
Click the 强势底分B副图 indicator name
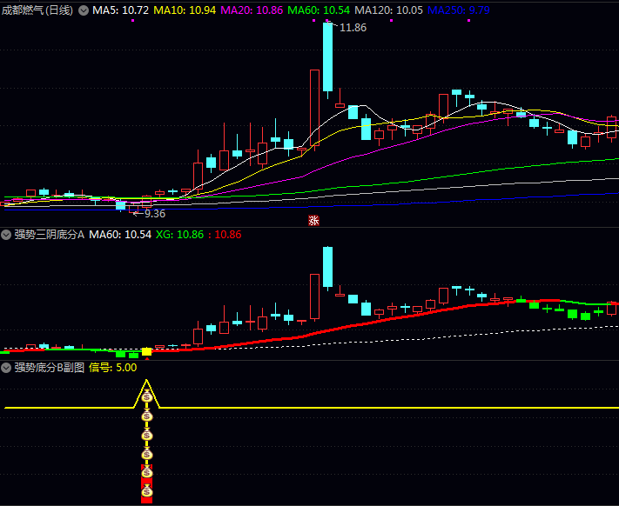click(49, 368)
